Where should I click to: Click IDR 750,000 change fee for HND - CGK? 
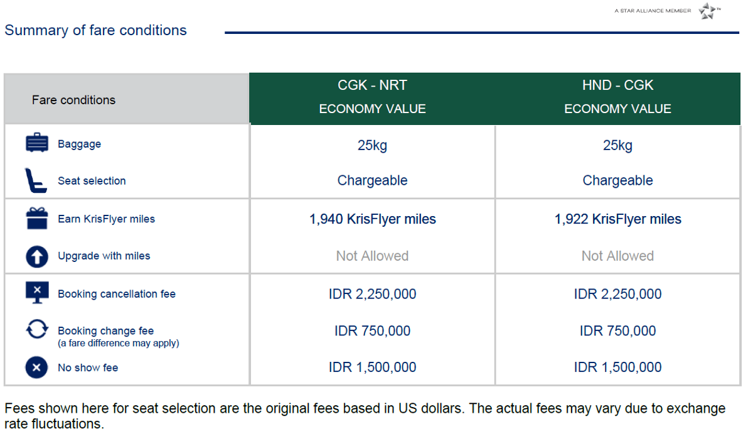tap(617, 330)
